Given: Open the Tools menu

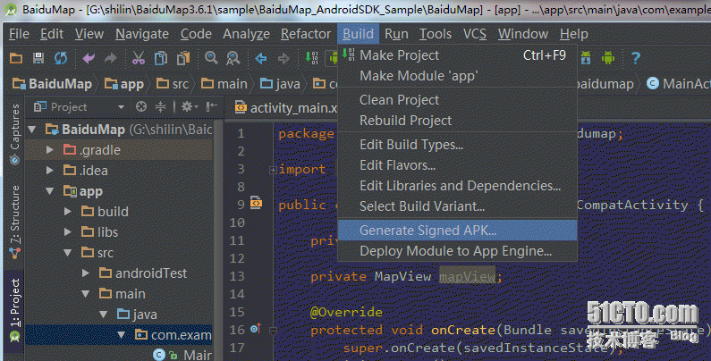Looking at the screenshot, I should (x=436, y=34).
